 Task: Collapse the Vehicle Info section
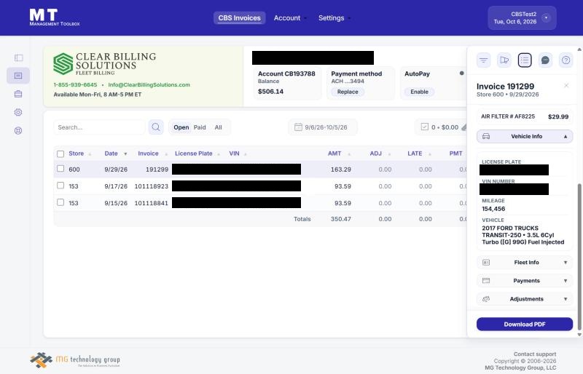tap(525, 136)
